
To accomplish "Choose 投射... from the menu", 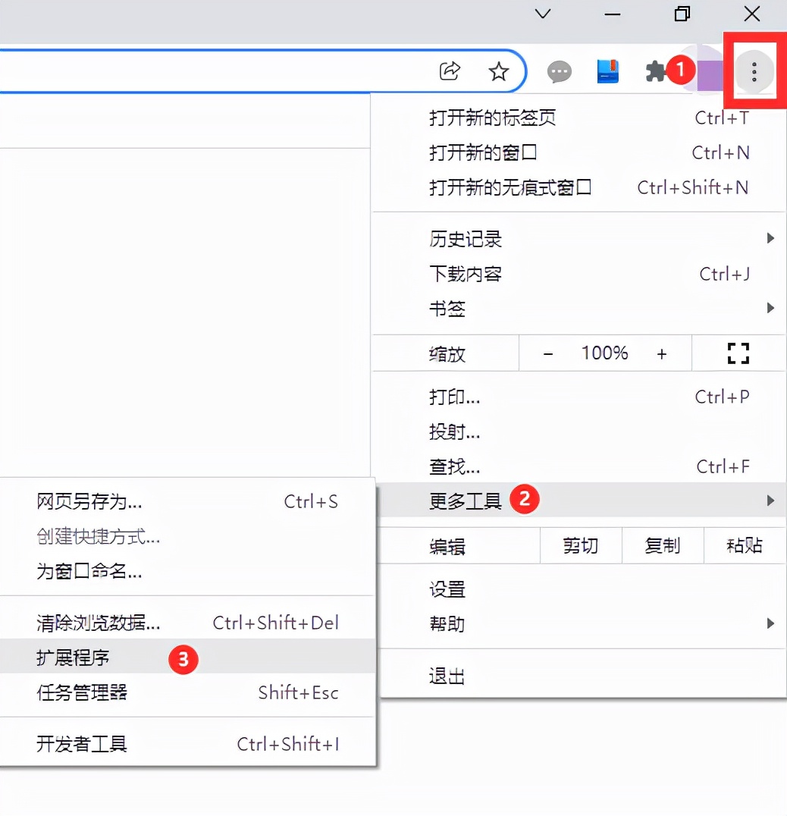I will pyautogui.click(x=578, y=432).
